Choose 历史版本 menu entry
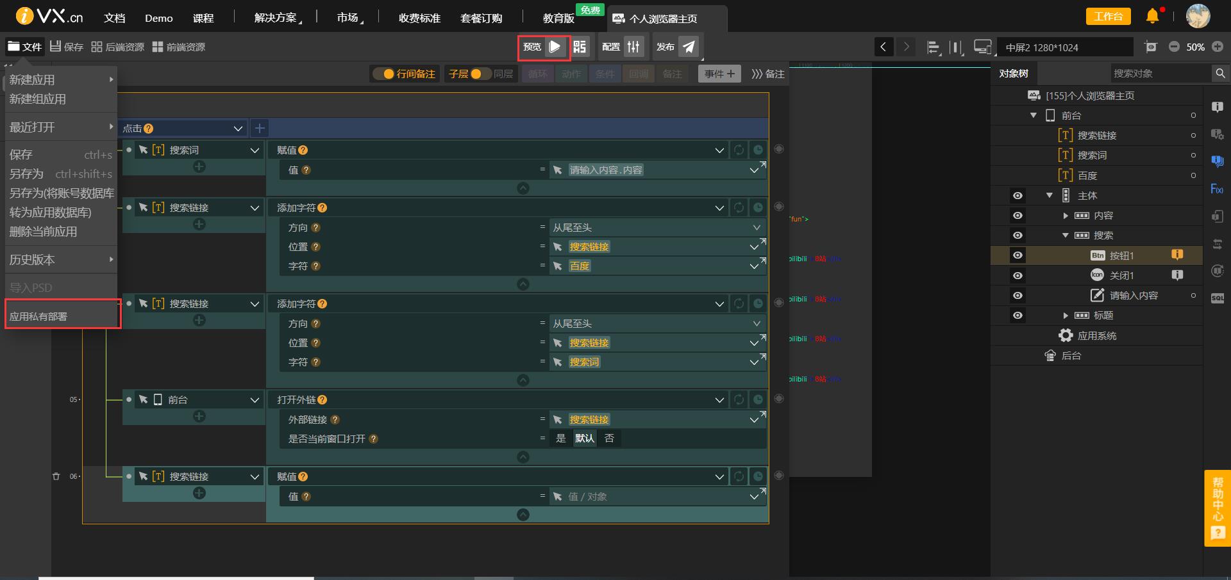Image resolution: width=1231 pixels, height=580 pixels. [x=61, y=260]
